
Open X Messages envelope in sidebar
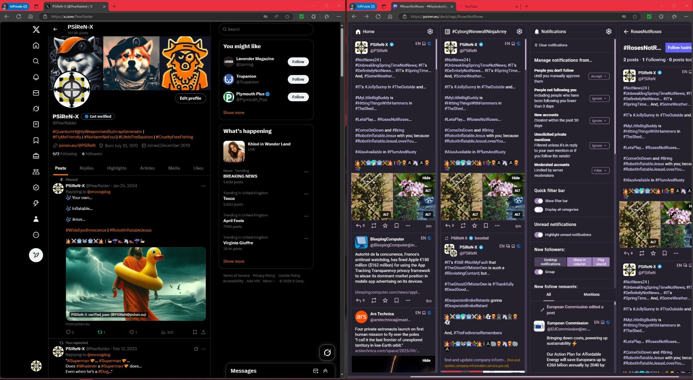[x=36, y=93]
